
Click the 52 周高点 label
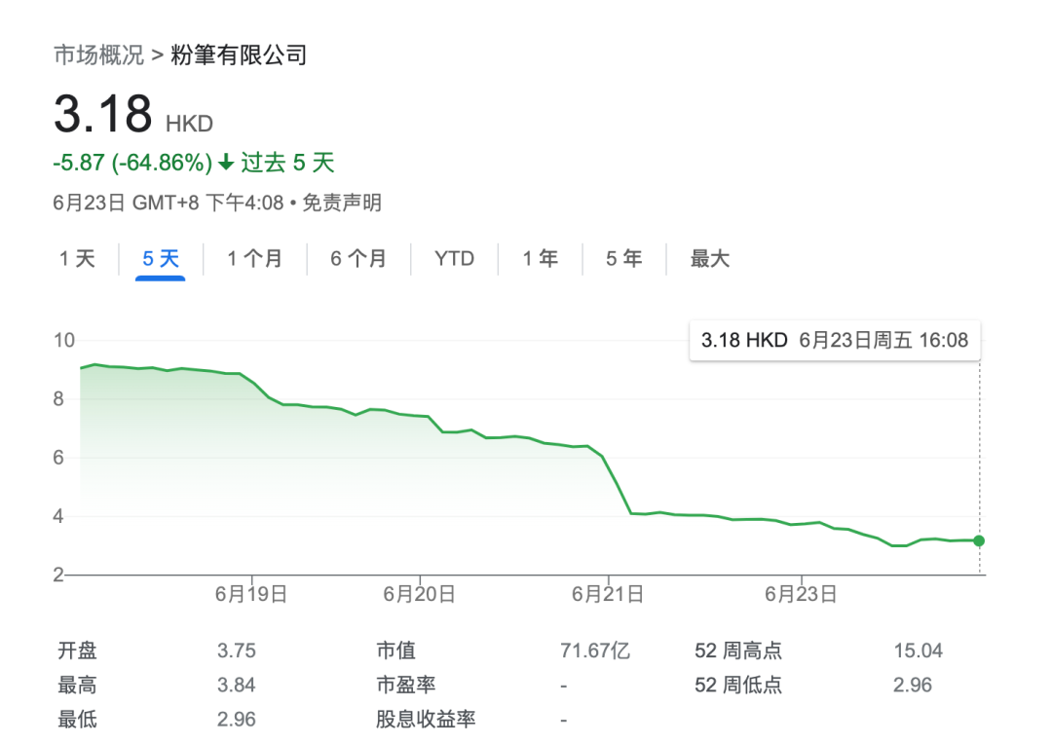pyautogui.click(x=738, y=651)
